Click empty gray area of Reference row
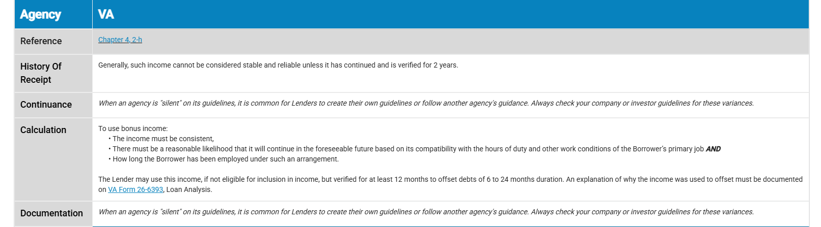The image size is (821, 227). [x=458, y=42]
